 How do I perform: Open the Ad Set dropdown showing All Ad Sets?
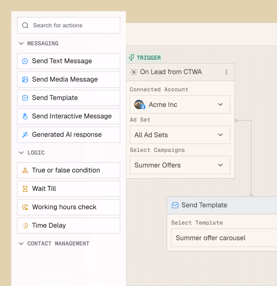[x=180, y=135]
